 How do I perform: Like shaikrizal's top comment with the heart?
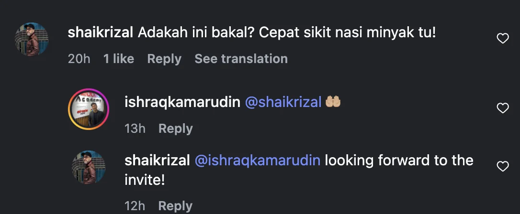[x=502, y=39]
